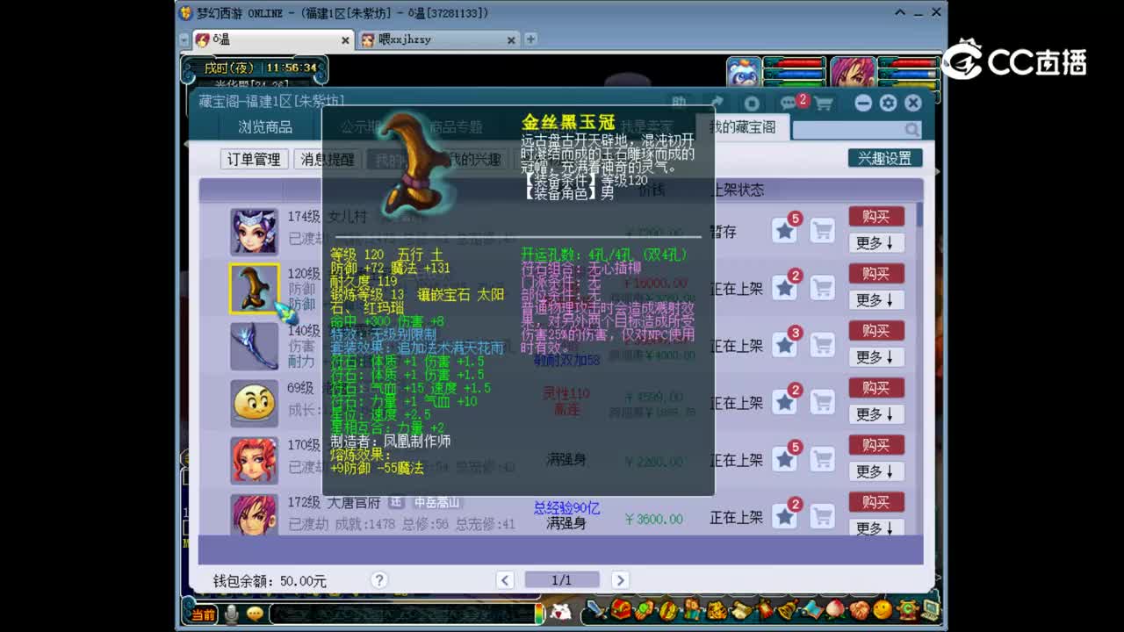Image resolution: width=1124 pixels, height=632 pixels.
Task: Expand 更多 menu for 174级 女儿村 row
Action: click(876, 243)
